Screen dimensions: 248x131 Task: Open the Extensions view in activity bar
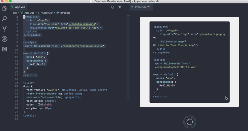coord(5,49)
